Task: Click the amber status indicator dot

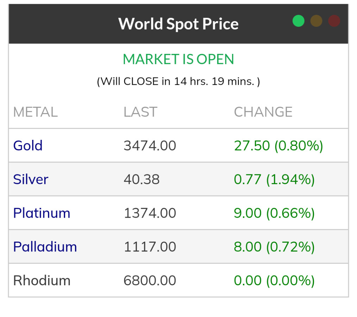Action: tap(316, 21)
